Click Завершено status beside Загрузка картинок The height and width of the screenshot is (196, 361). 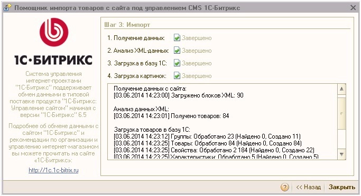coord(197,76)
